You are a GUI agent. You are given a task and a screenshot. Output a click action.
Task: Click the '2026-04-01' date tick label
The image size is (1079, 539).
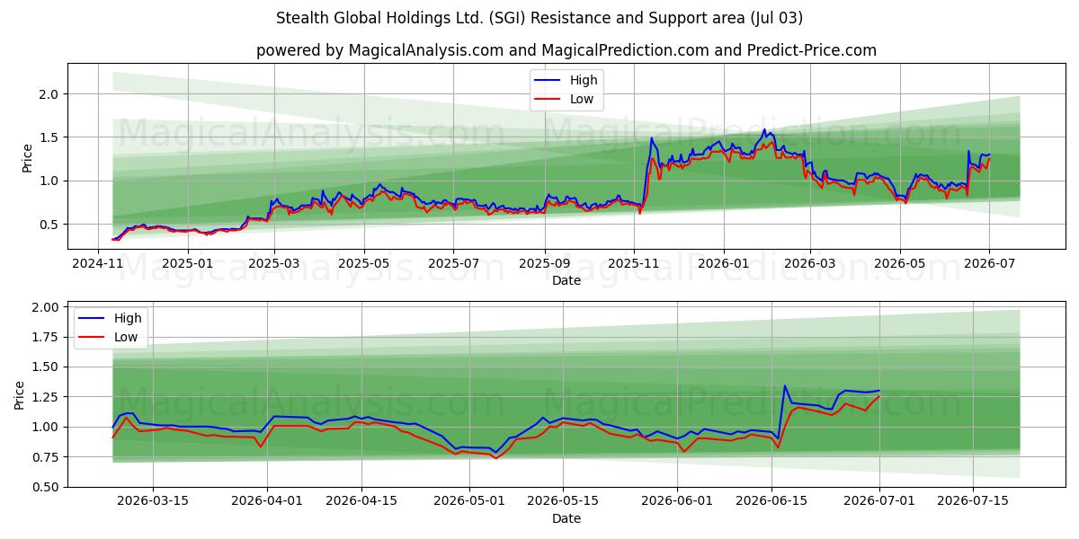268,501
